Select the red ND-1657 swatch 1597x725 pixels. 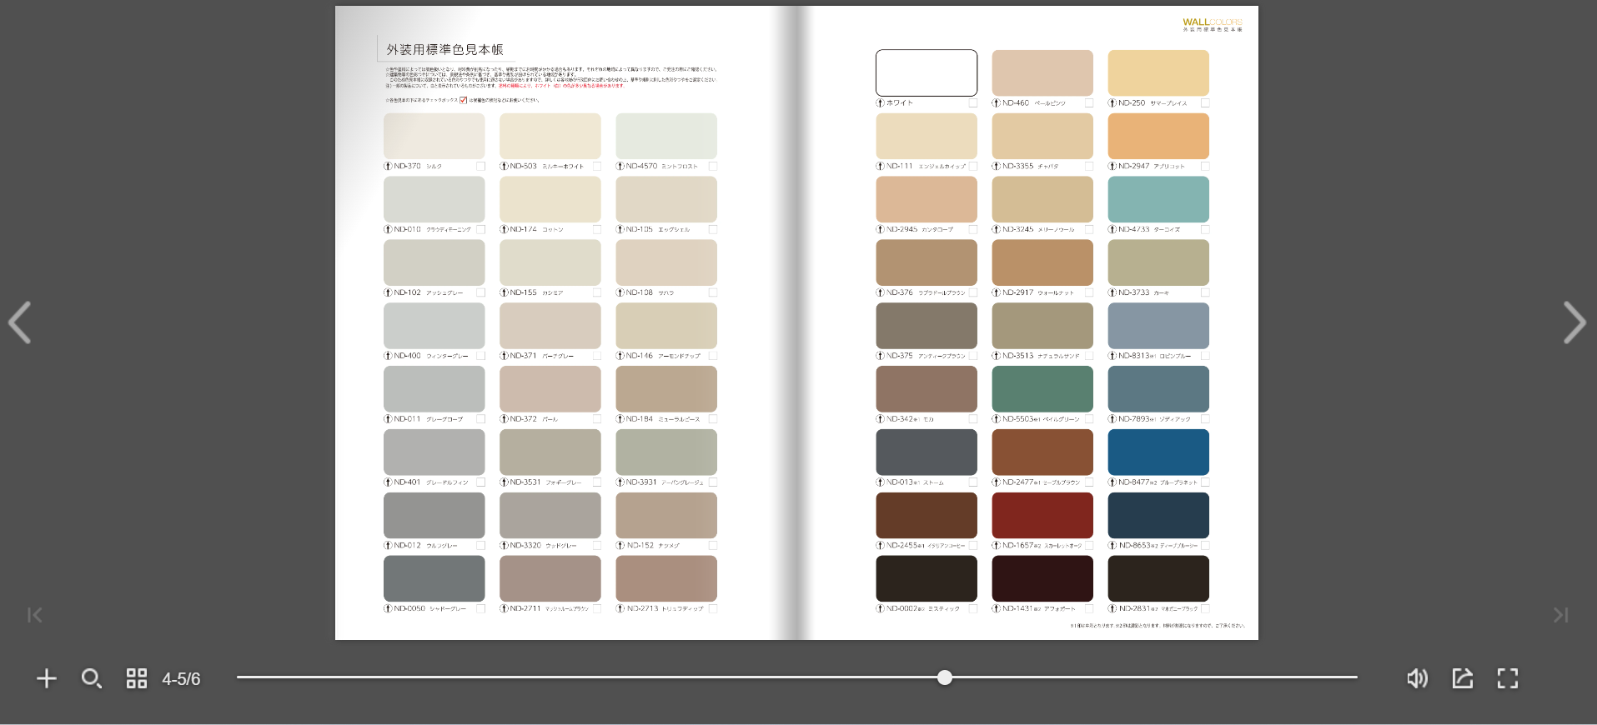point(1042,515)
